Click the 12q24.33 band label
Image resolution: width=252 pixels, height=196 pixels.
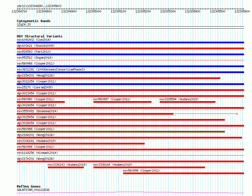point(24,24)
